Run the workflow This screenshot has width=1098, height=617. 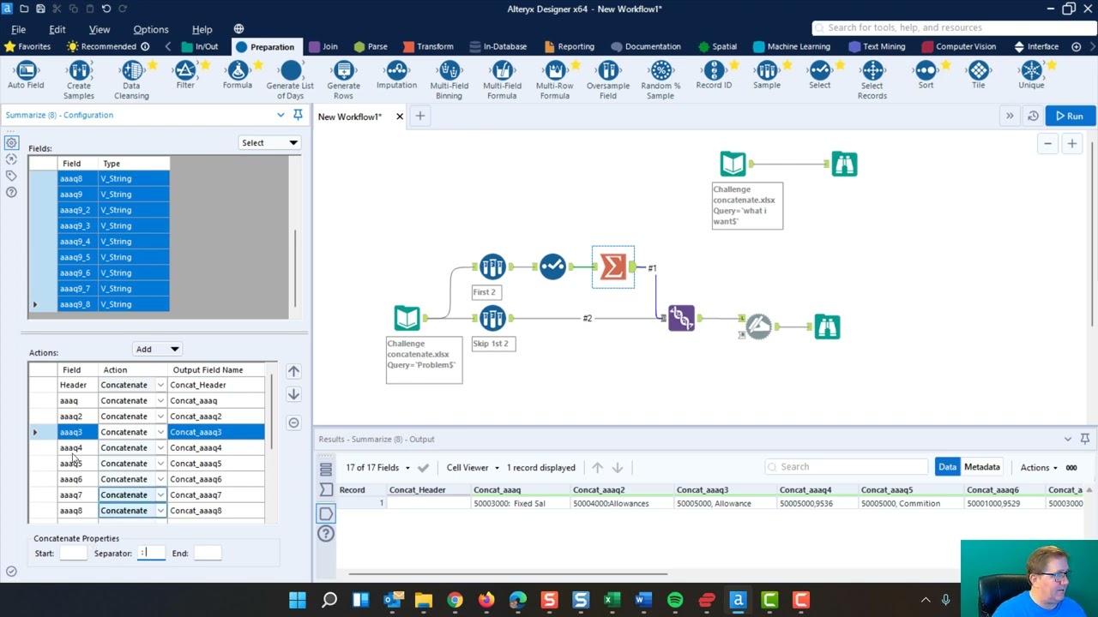[x=1070, y=116]
